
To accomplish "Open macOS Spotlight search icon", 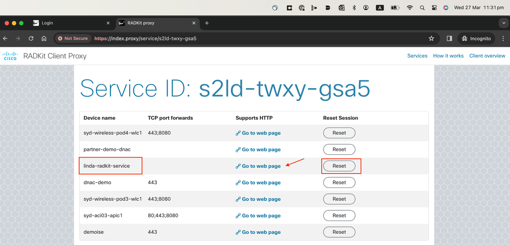I will pos(422,8).
